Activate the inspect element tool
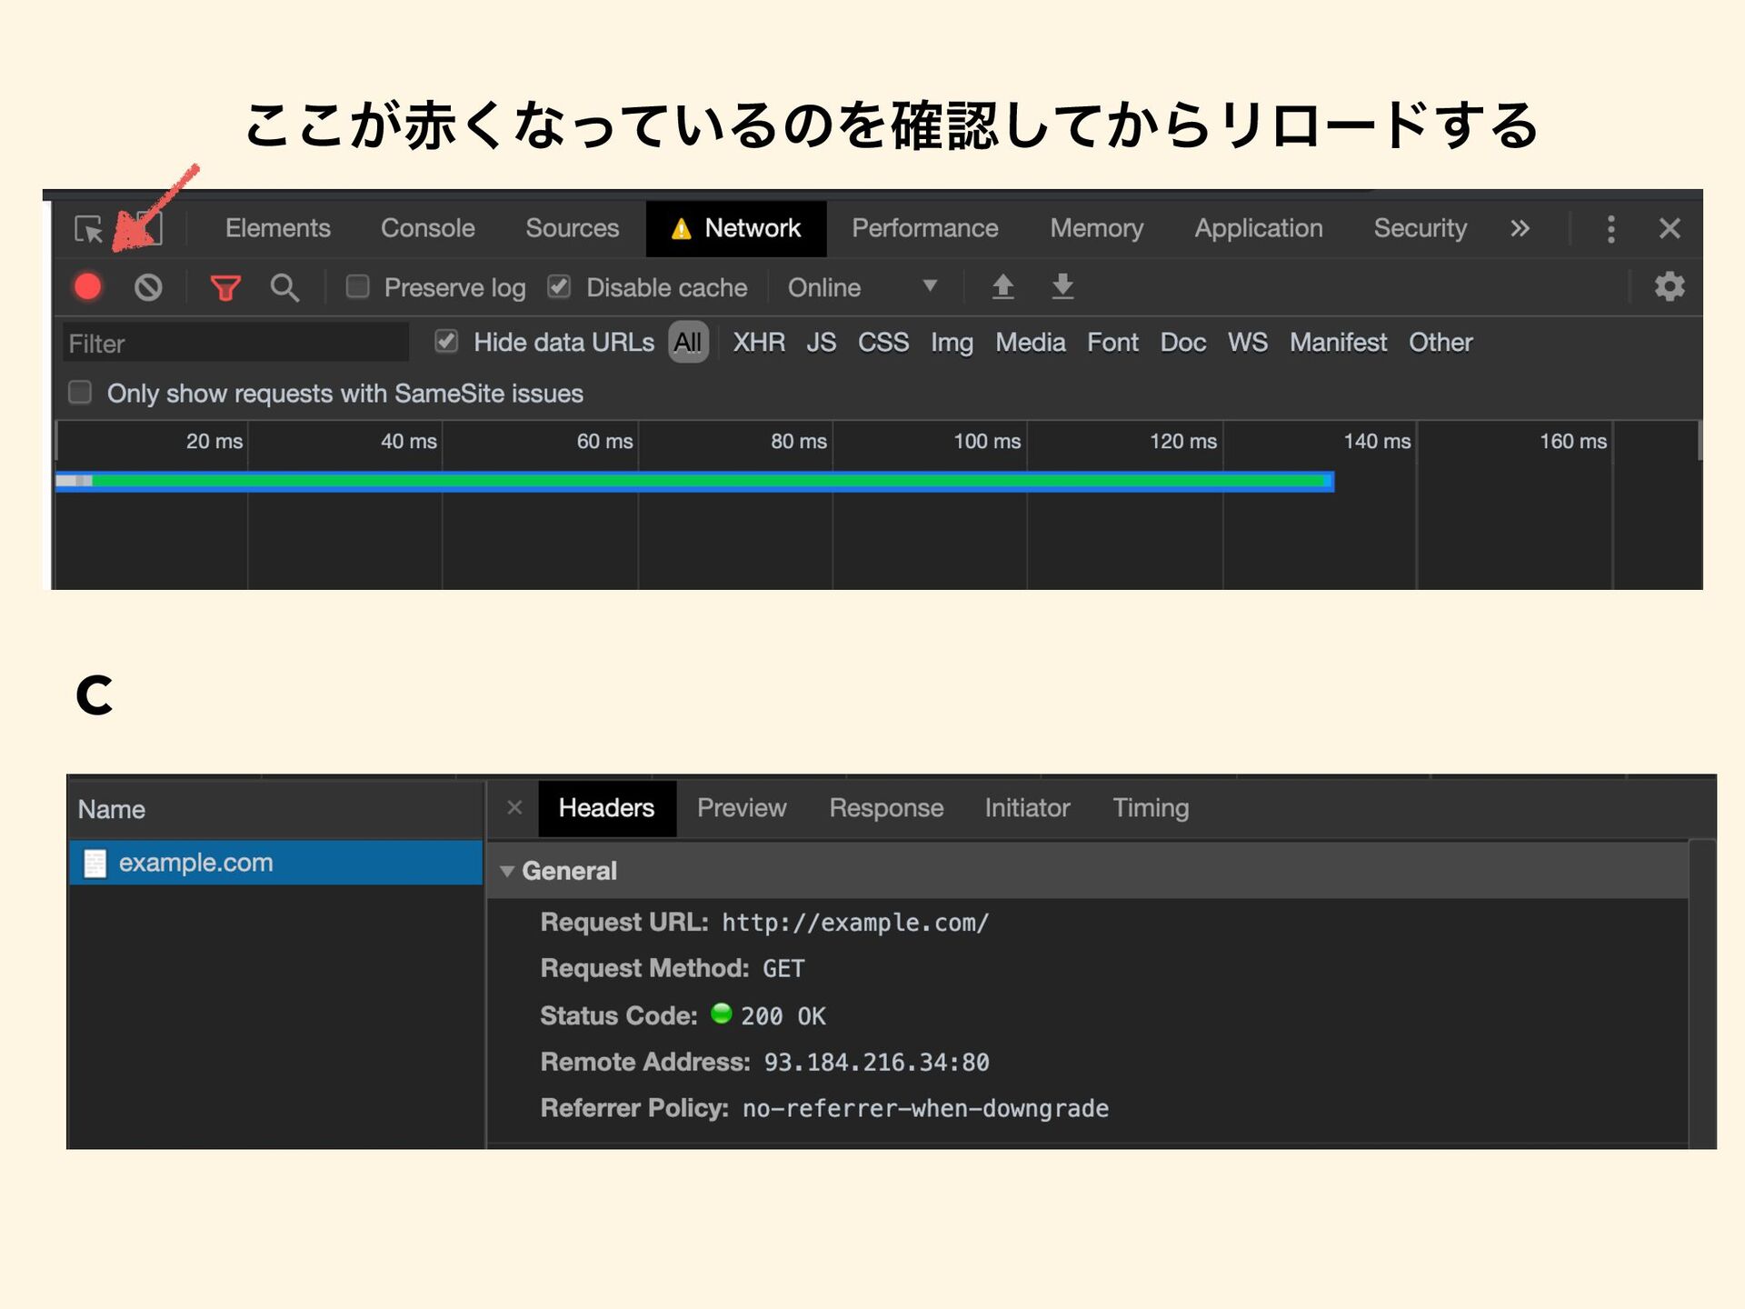Image resolution: width=1745 pixels, height=1309 pixels. click(87, 228)
